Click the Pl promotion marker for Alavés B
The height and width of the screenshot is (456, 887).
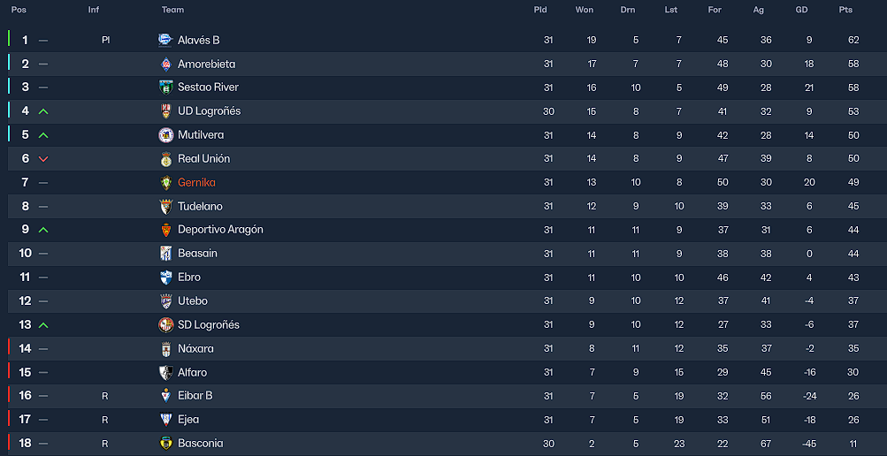(x=105, y=40)
